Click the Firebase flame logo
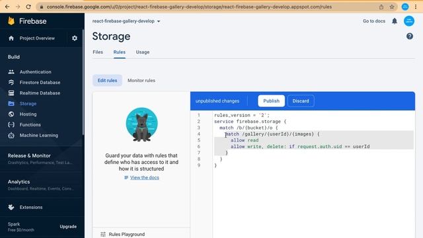 click(x=11, y=20)
